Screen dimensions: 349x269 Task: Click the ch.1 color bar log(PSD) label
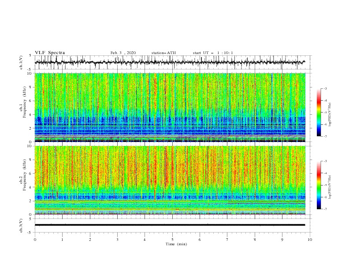[x=330, y=115]
